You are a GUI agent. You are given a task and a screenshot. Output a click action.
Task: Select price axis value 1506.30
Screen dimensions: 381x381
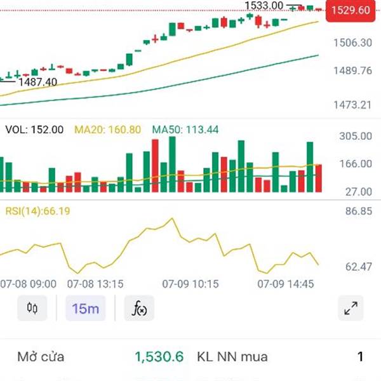(353, 43)
